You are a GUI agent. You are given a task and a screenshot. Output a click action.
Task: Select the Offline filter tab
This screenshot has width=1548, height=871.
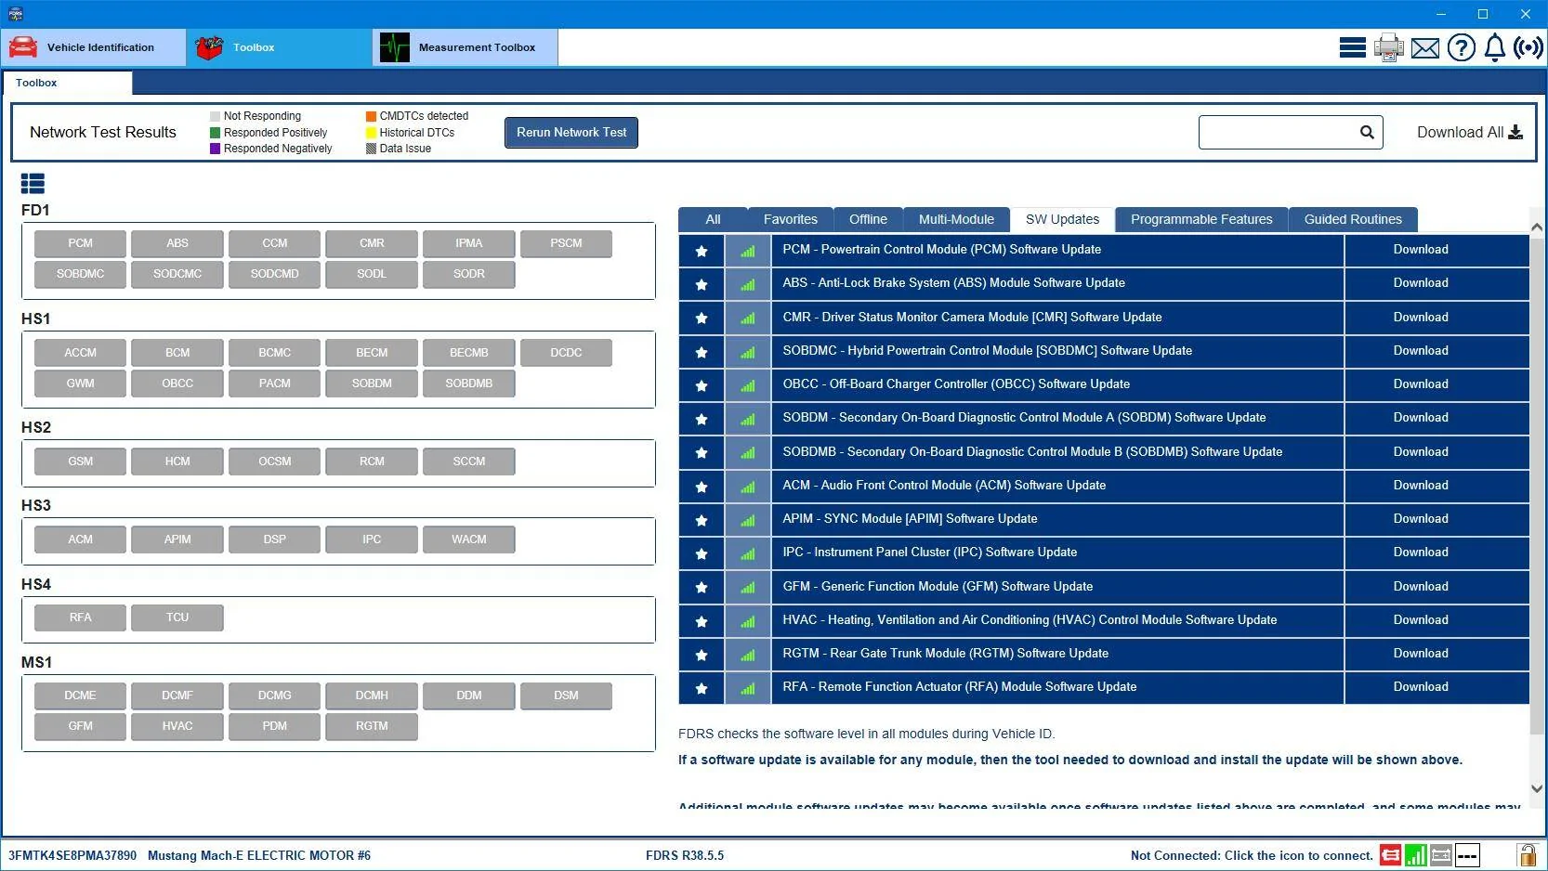[x=868, y=219]
